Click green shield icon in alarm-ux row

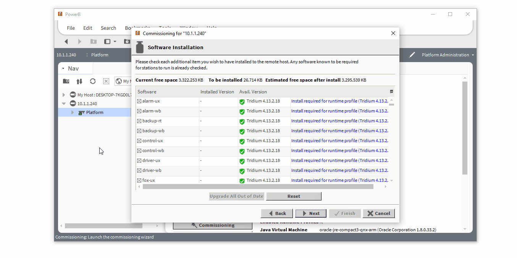(x=242, y=102)
